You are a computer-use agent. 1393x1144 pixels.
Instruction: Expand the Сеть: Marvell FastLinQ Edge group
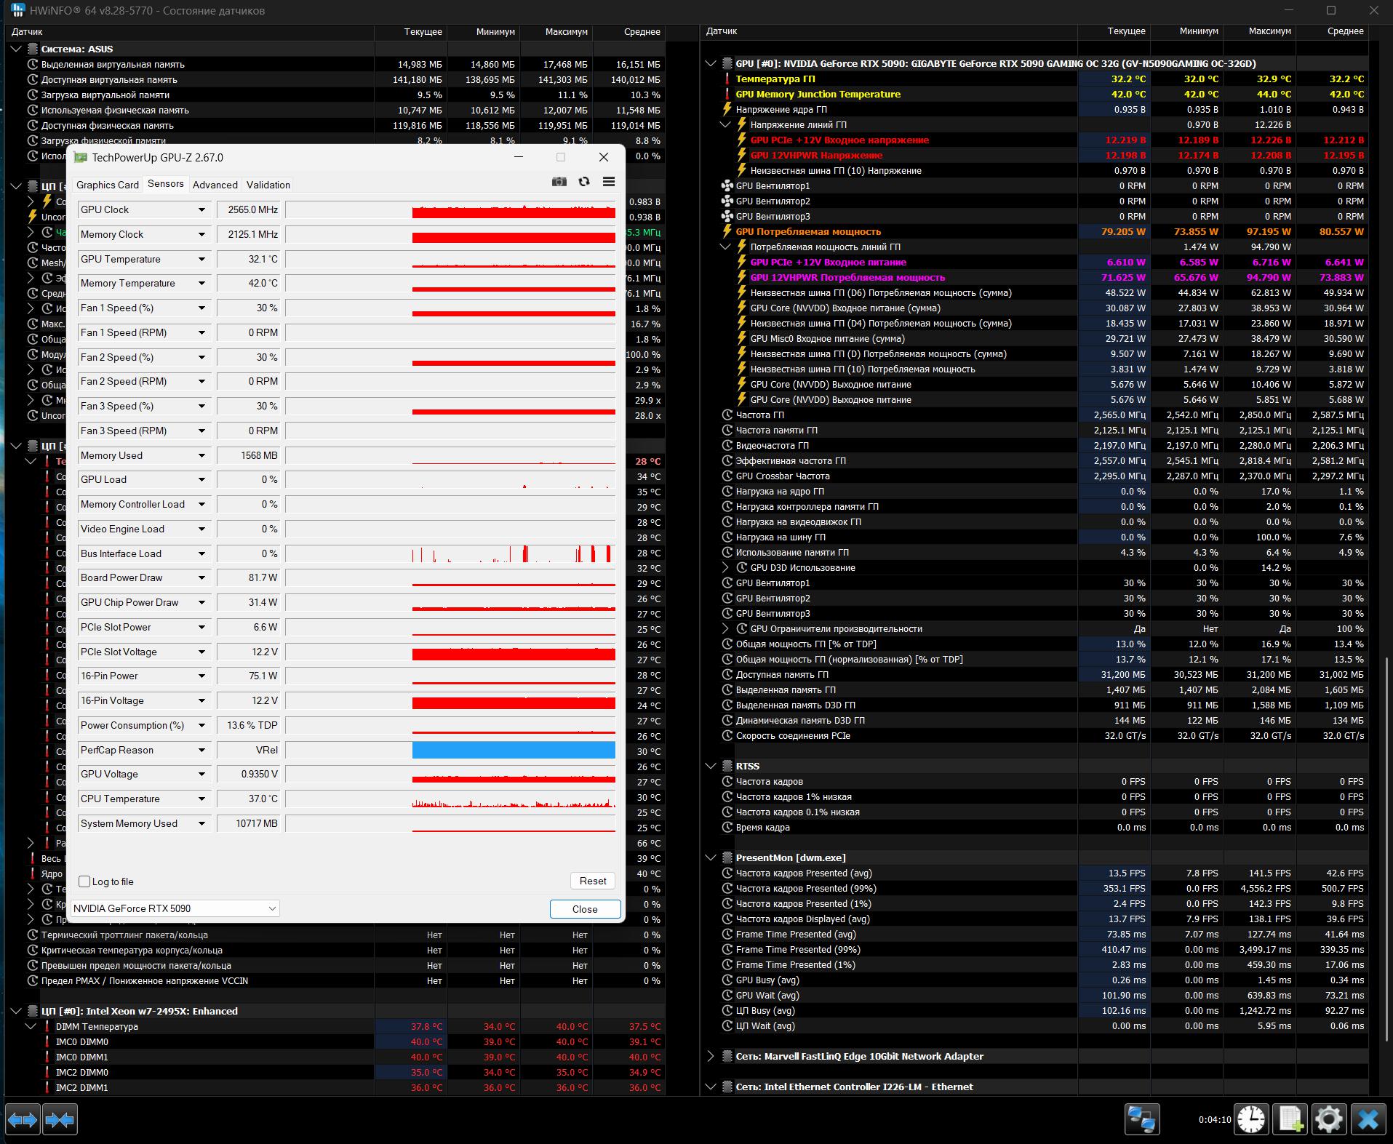point(711,1057)
